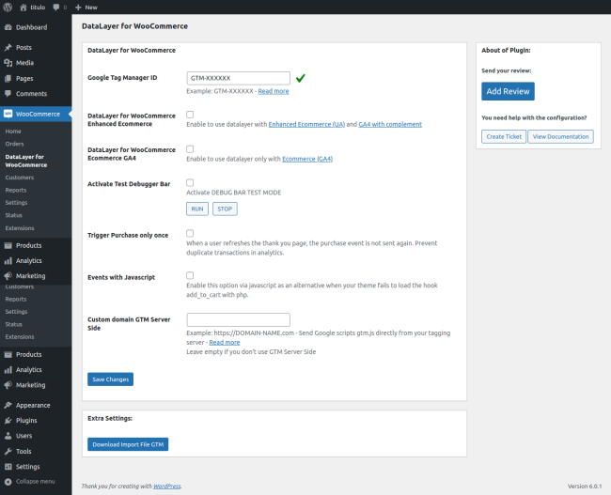Click Download Import File GTM button
The width and height of the screenshot is (611, 495).
point(128,444)
